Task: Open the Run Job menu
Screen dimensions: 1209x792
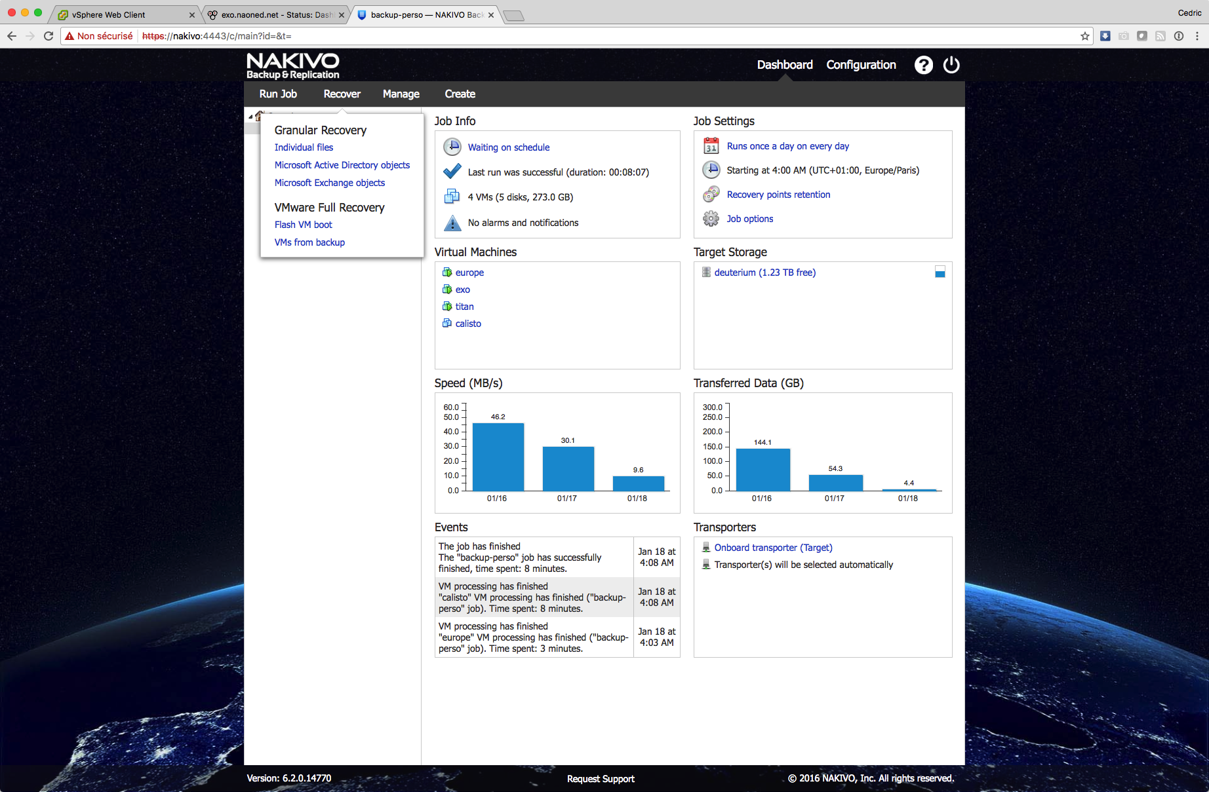Action: click(x=278, y=94)
